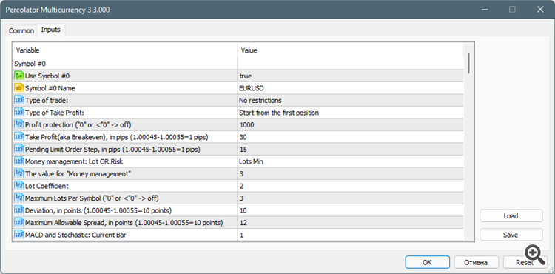Confirm settings with the OK button
The width and height of the screenshot is (555, 274).
[427, 262]
